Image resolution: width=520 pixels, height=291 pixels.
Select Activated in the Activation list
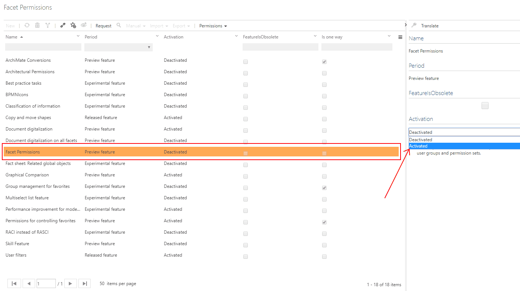(x=464, y=146)
